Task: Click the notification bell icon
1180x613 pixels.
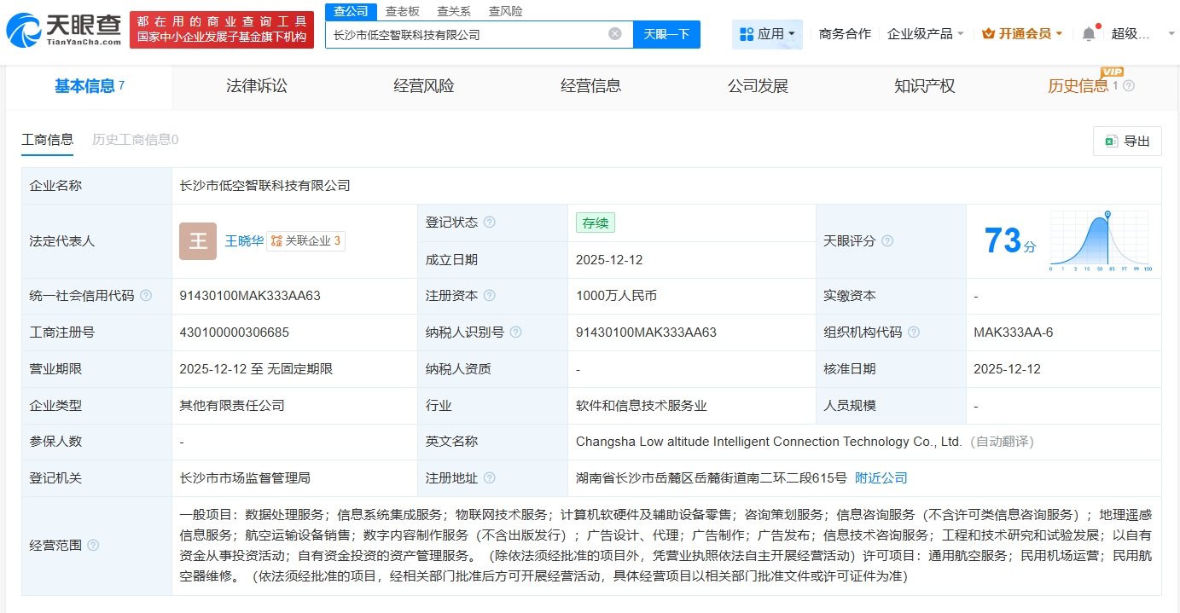Action: (x=1089, y=34)
